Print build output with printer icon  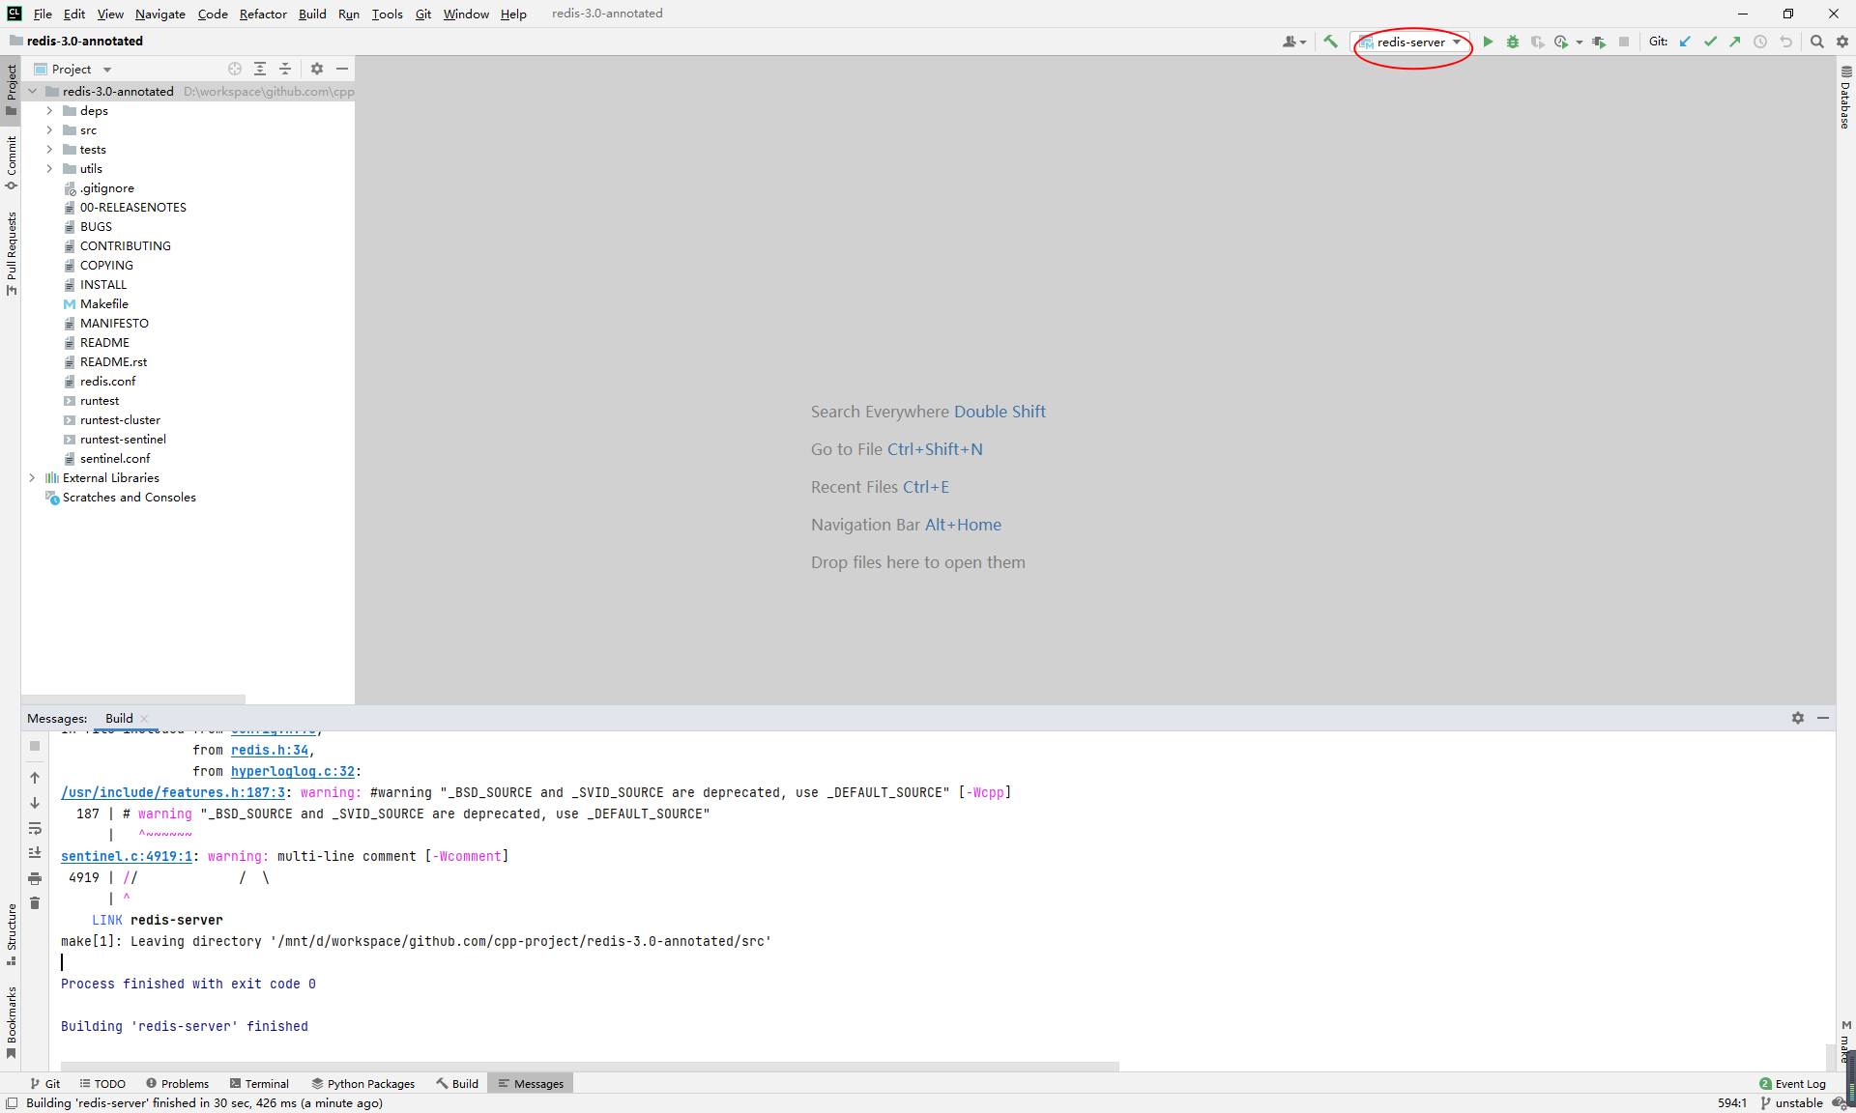35,878
